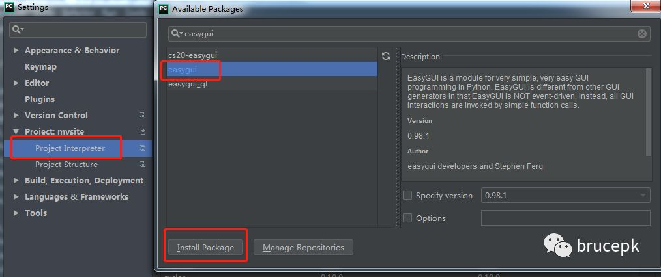Click the project icon beside Version Control
661x277 pixels.
coord(142,116)
